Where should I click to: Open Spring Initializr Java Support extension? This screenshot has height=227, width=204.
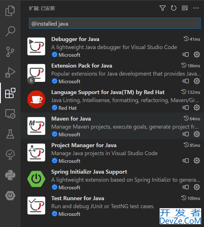tap(112, 179)
